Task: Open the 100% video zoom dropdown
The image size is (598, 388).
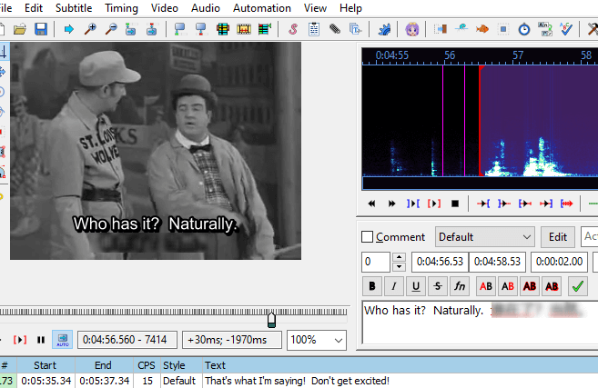Action: pos(317,340)
